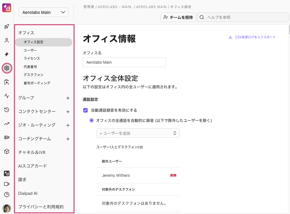Open the call history clock icon
This screenshot has width=290, height=214.
tap(7, 110)
